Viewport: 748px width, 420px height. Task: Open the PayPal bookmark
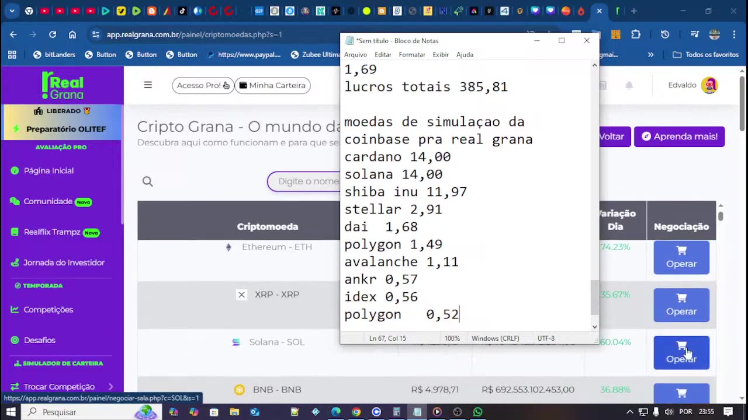tap(244, 54)
